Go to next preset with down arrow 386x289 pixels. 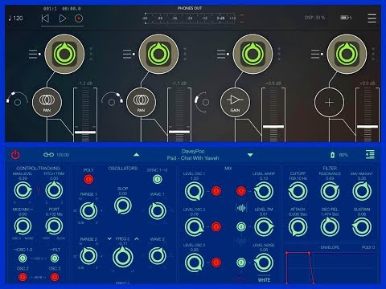pos(250,155)
